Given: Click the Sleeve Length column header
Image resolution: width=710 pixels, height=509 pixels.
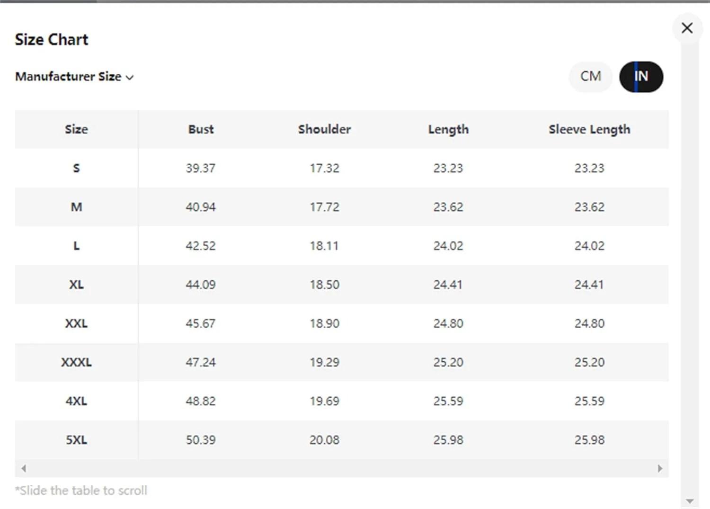Looking at the screenshot, I should pyautogui.click(x=589, y=129).
